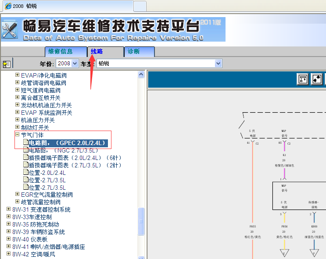Screen dimensions: 326x259
Task: Expand the 离合器互锁开关 node
Action: [17, 97]
